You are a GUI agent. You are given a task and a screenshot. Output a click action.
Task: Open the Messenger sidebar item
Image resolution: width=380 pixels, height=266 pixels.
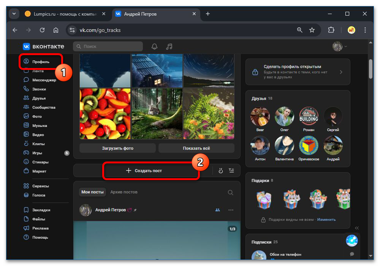tap(40, 80)
